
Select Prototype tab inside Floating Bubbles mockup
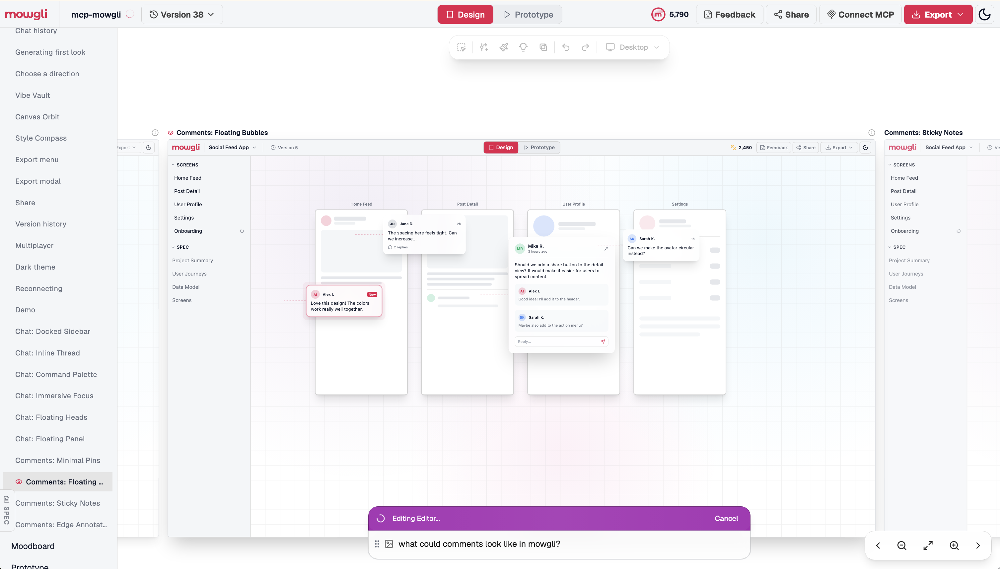[x=539, y=147]
